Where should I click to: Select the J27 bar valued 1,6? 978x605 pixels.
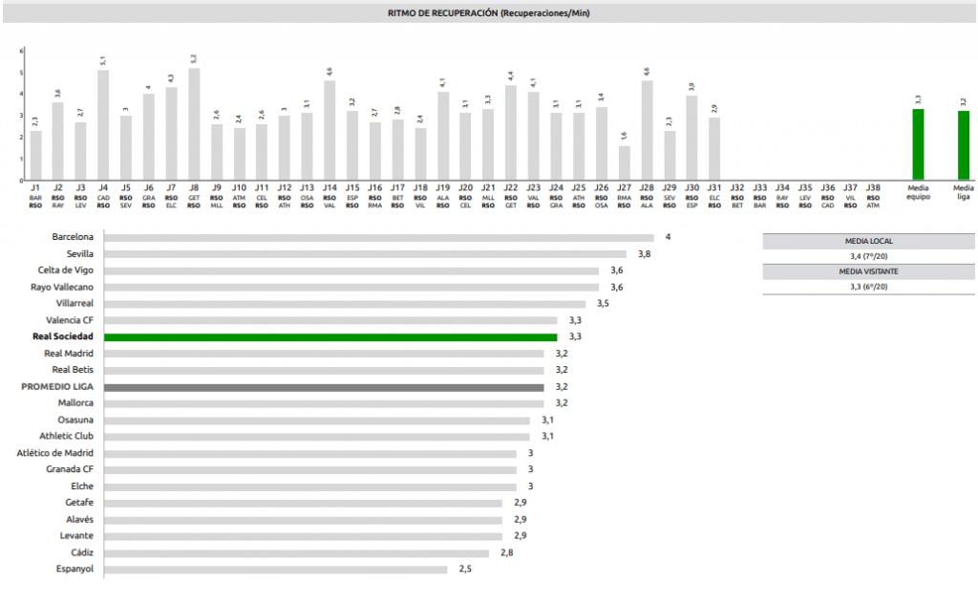pos(625,162)
